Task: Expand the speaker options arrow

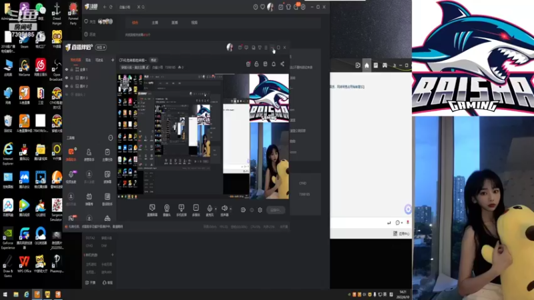Action: [230, 209]
